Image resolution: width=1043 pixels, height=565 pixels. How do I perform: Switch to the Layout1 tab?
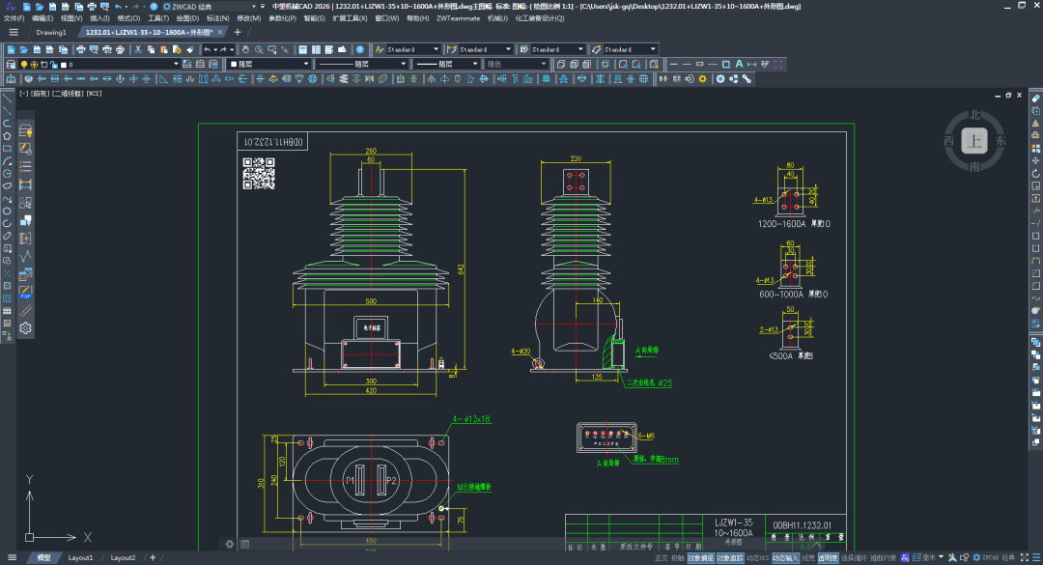[80, 558]
